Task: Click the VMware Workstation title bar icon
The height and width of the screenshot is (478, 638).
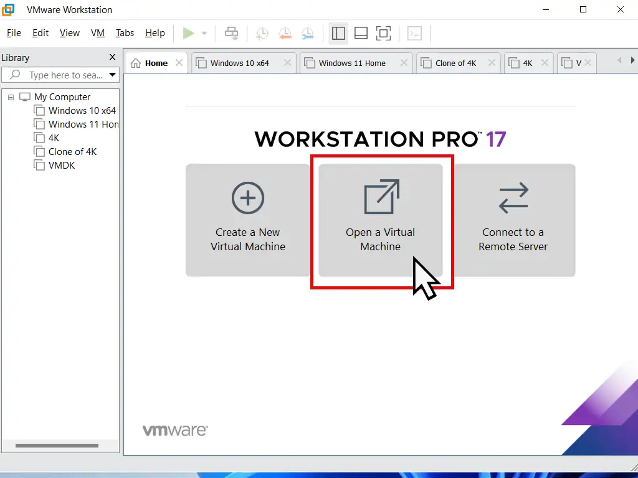Action: (x=8, y=9)
